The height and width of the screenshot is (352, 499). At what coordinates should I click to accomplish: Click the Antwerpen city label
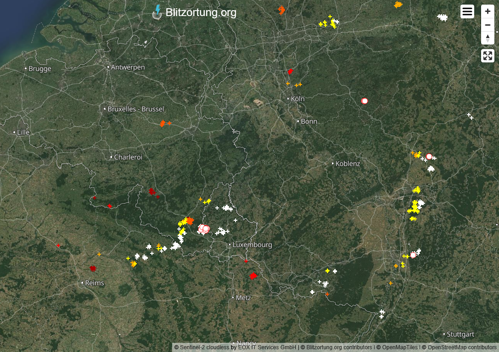pos(128,67)
